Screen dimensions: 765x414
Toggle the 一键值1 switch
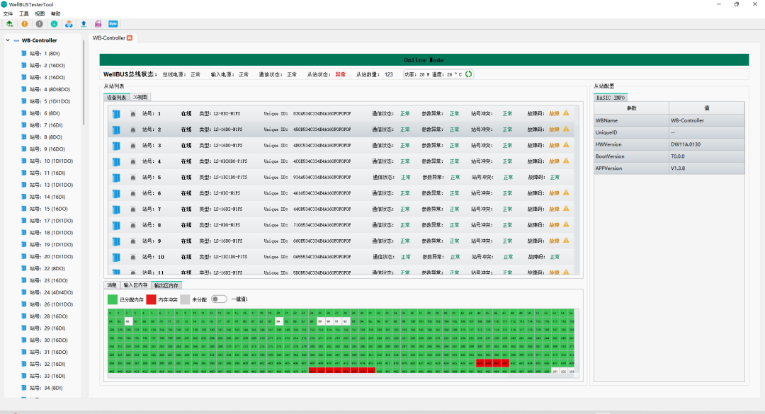(219, 299)
